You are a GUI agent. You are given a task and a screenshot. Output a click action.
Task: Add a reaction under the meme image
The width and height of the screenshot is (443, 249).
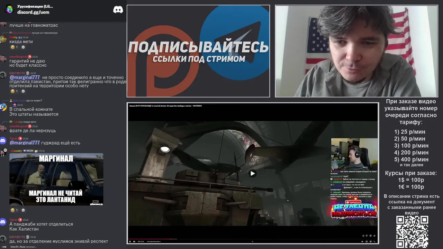point(23,210)
